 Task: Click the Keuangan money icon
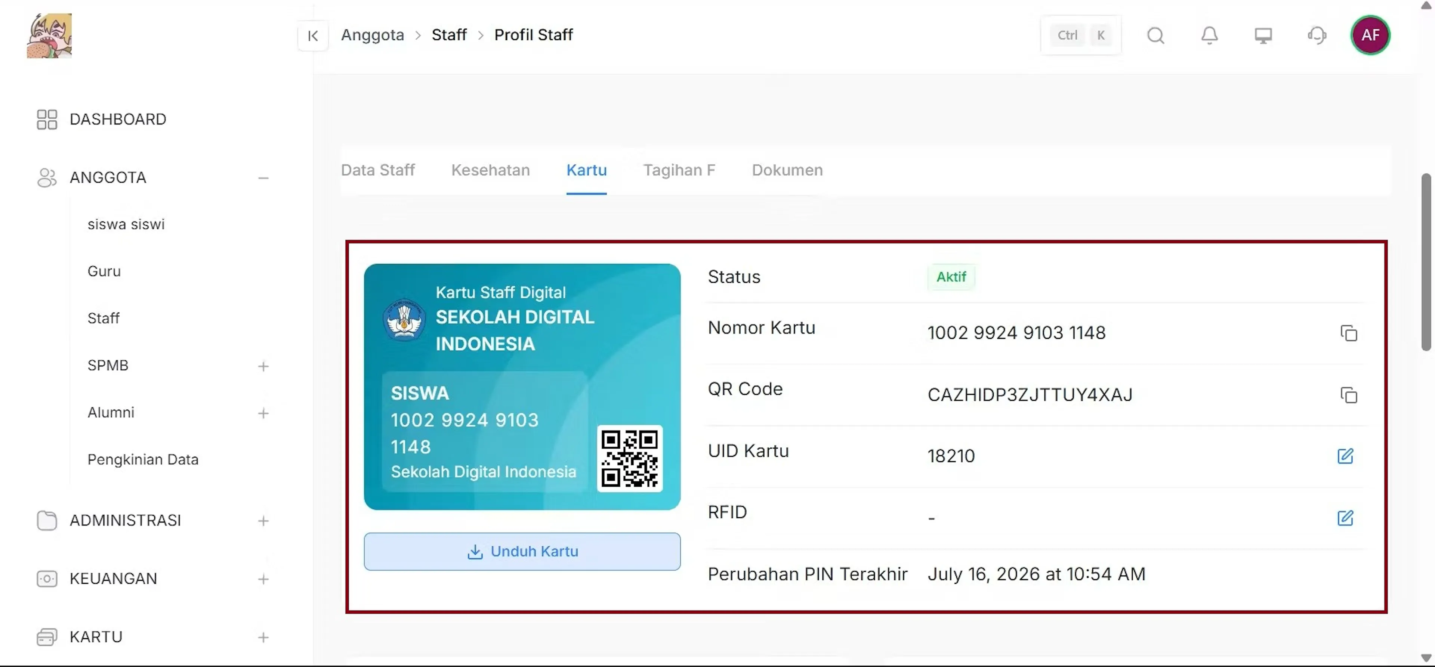coord(47,579)
